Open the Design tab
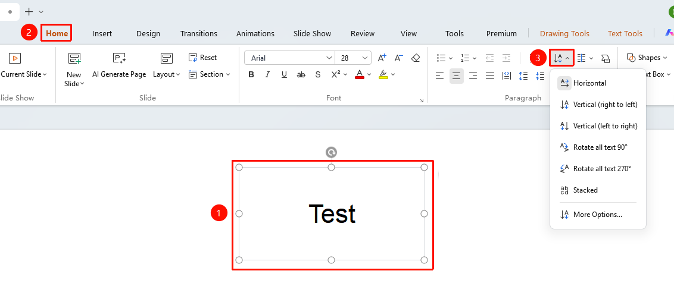The width and height of the screenshot is (674, 296). [148, 33]
